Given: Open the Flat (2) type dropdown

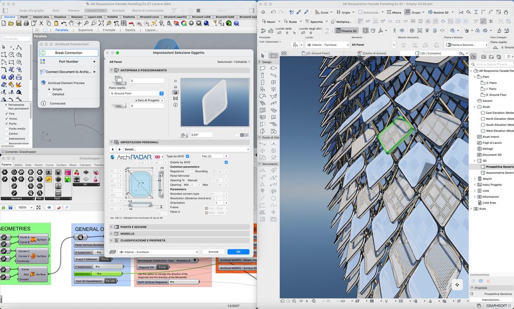Looking at the screenshot, I should coord(212,156).
